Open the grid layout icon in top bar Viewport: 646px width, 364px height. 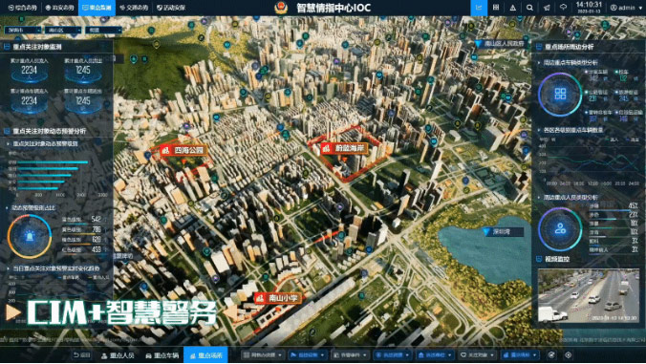click(496, 8)
